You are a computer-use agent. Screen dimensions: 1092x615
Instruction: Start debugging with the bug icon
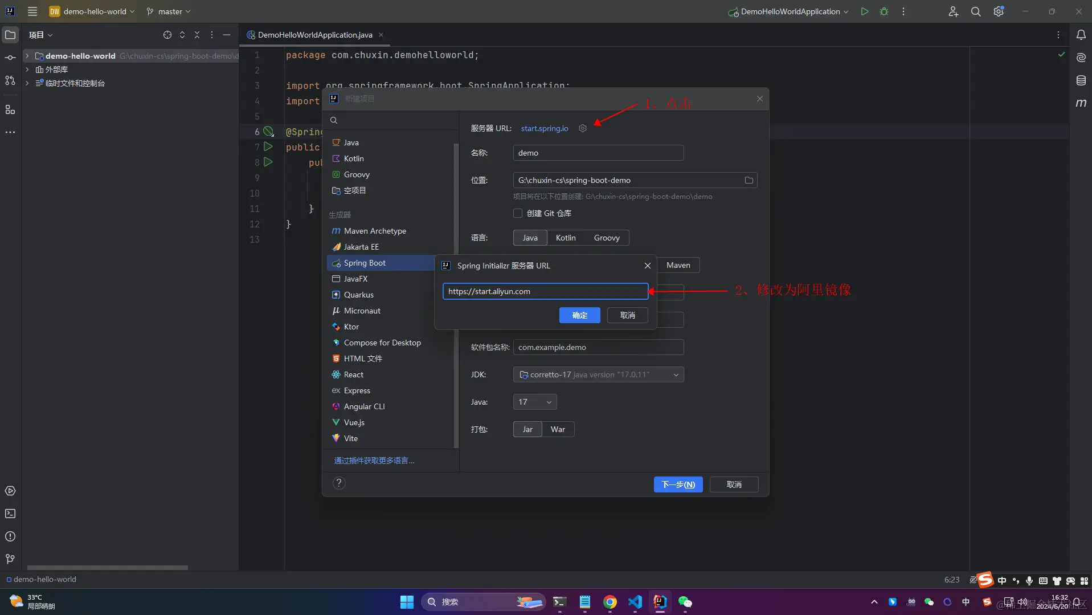pyautogui.click(x=884, y=11)
